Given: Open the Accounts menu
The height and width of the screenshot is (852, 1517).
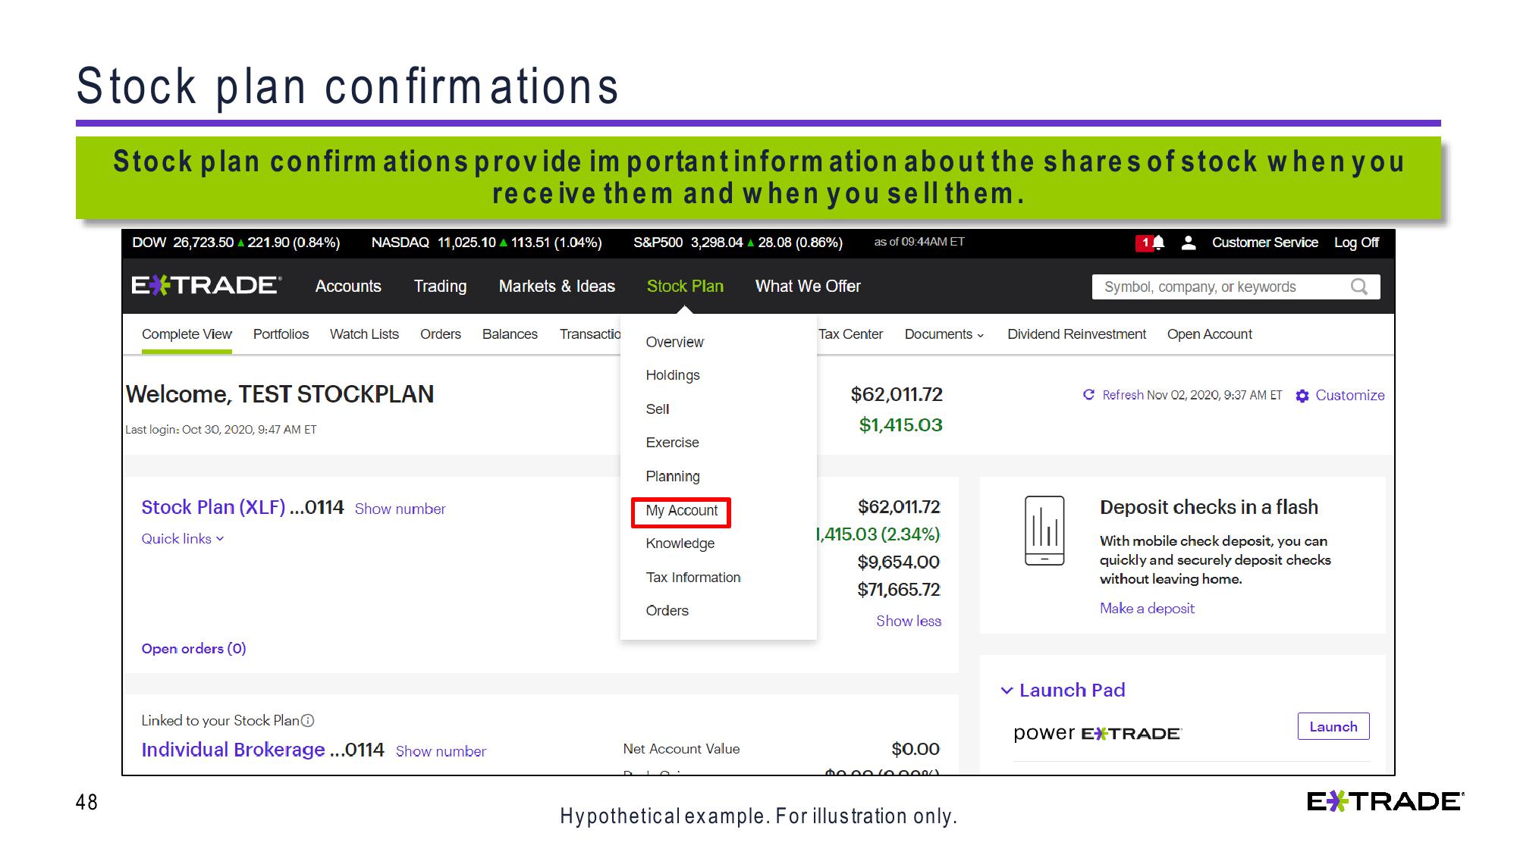Looking at the screenshot, I should coord(348,287).
